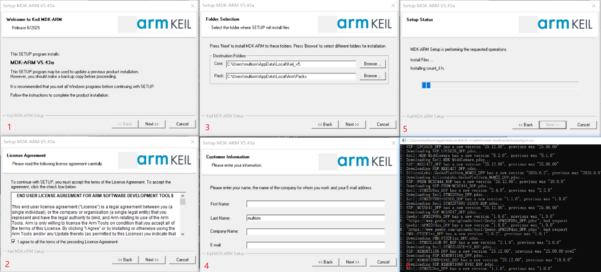
Task: Cancel installation on the Setup Status page
Action: 583,125
